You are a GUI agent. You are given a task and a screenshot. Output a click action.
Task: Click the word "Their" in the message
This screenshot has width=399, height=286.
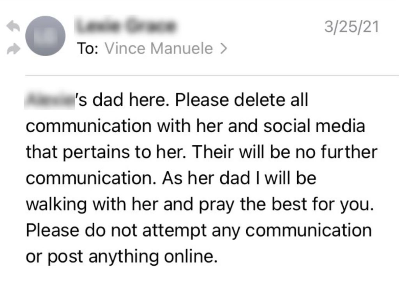click(212, 153)
